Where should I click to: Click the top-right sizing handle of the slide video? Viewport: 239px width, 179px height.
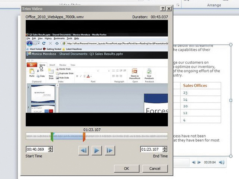coord(231,45)
